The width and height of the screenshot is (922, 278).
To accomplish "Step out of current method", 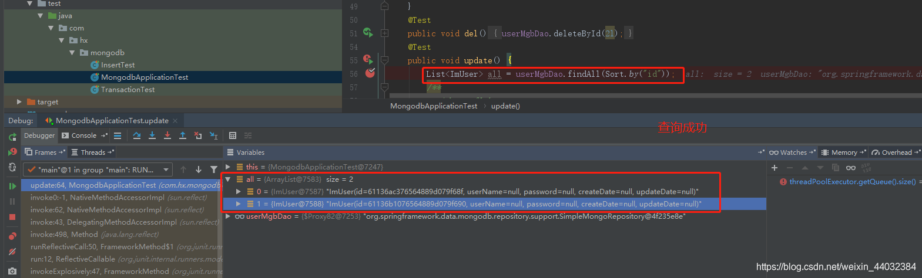I will coord(183,135).
